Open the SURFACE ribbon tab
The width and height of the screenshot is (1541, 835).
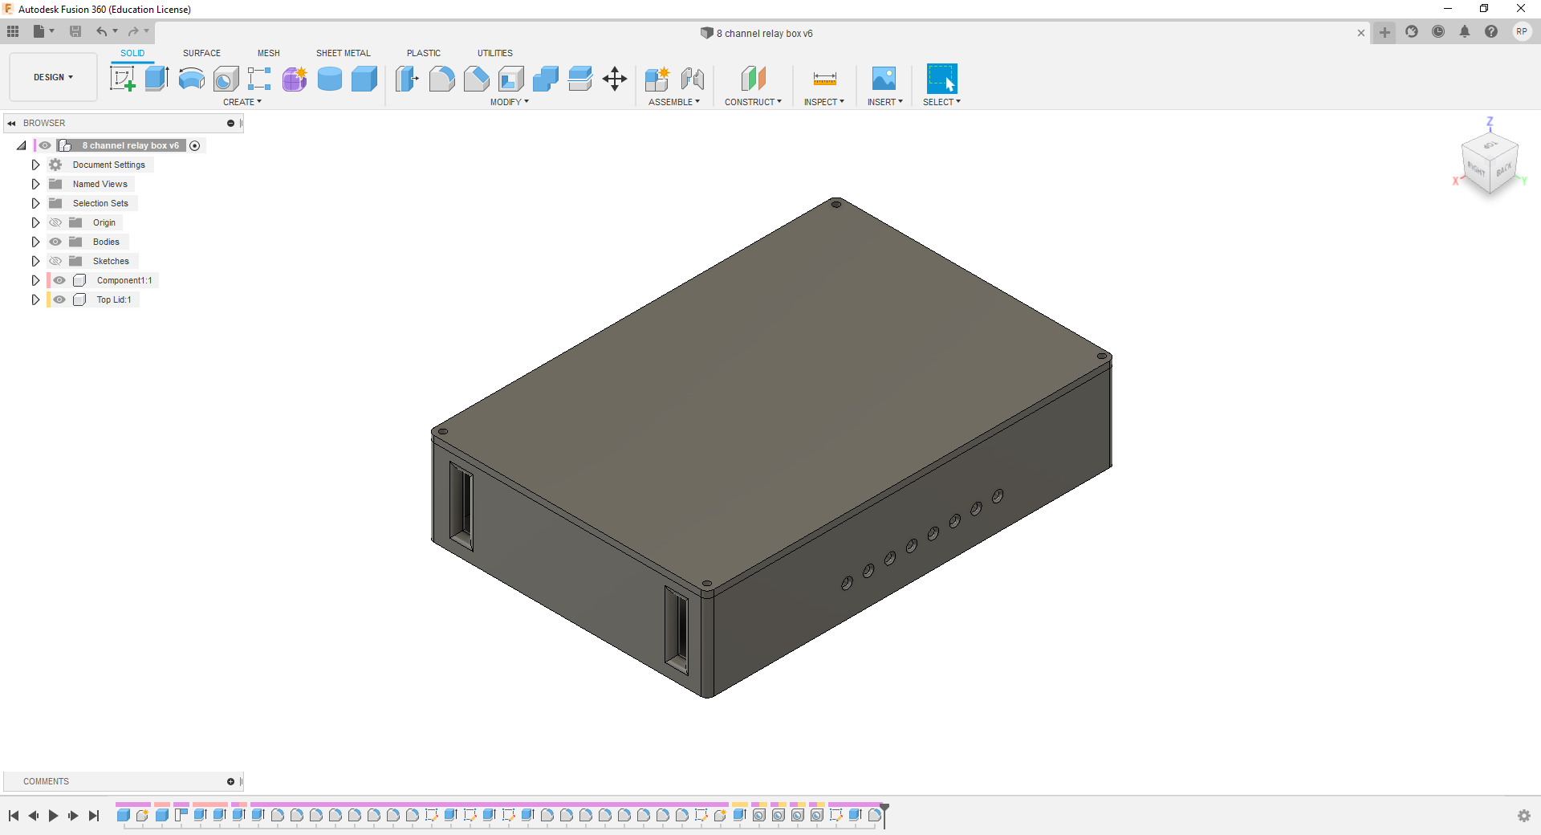click(201, 53)
